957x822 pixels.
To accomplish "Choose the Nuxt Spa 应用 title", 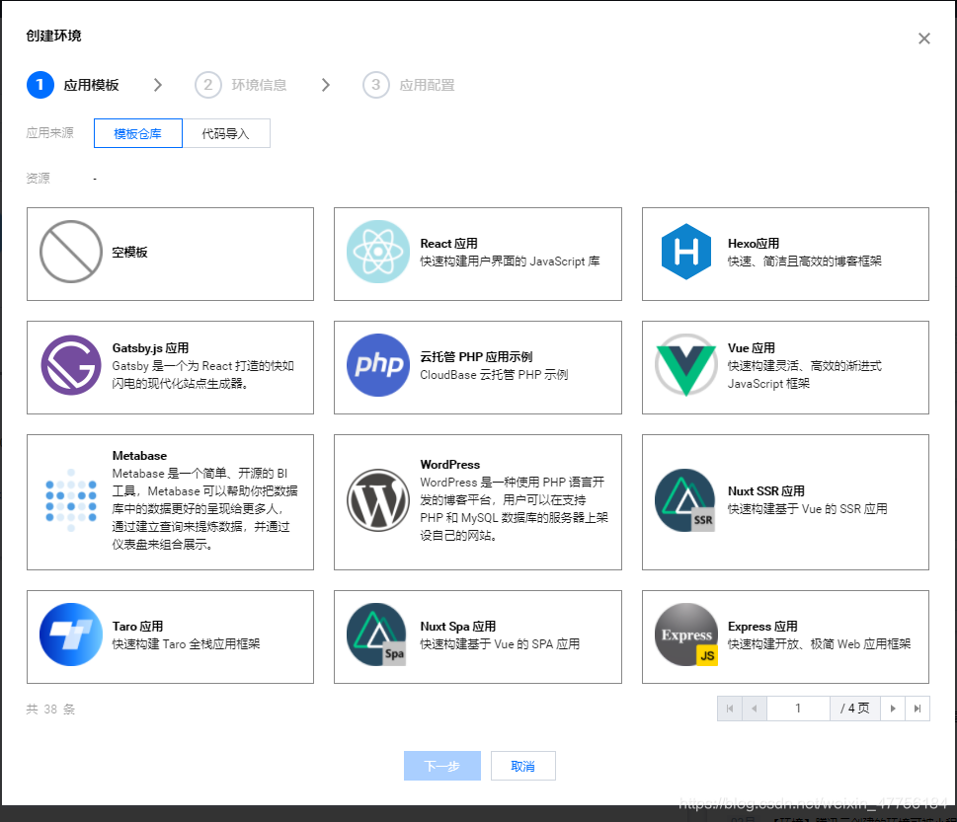I will click(x=457, y=627).
